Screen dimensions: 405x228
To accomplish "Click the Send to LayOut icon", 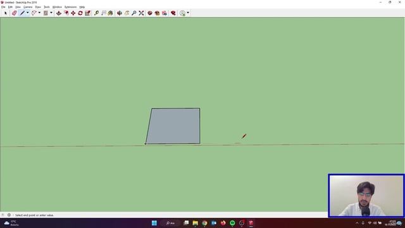I will 165,13.
